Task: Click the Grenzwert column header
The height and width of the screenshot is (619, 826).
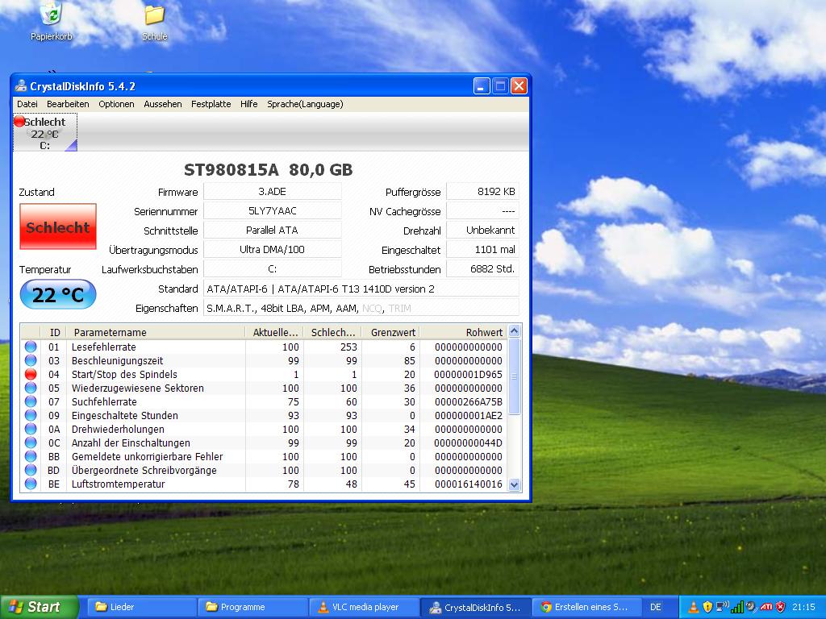Action: [x=391, y=332]
